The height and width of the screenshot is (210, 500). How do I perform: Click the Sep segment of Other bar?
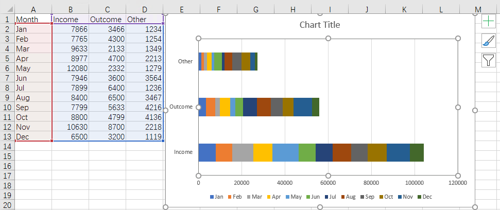(236, 62)
